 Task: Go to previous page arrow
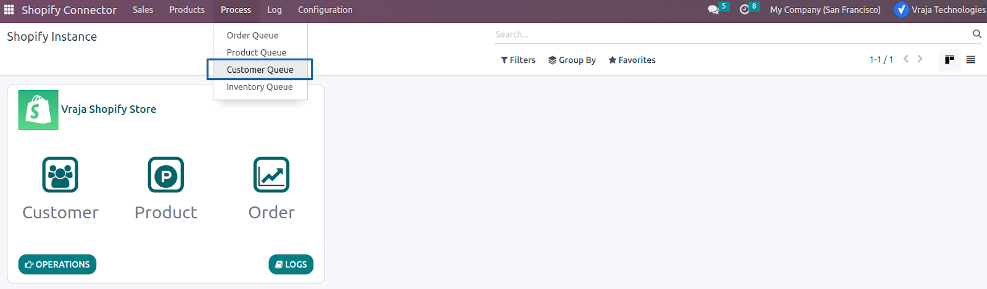pos(906,59)
